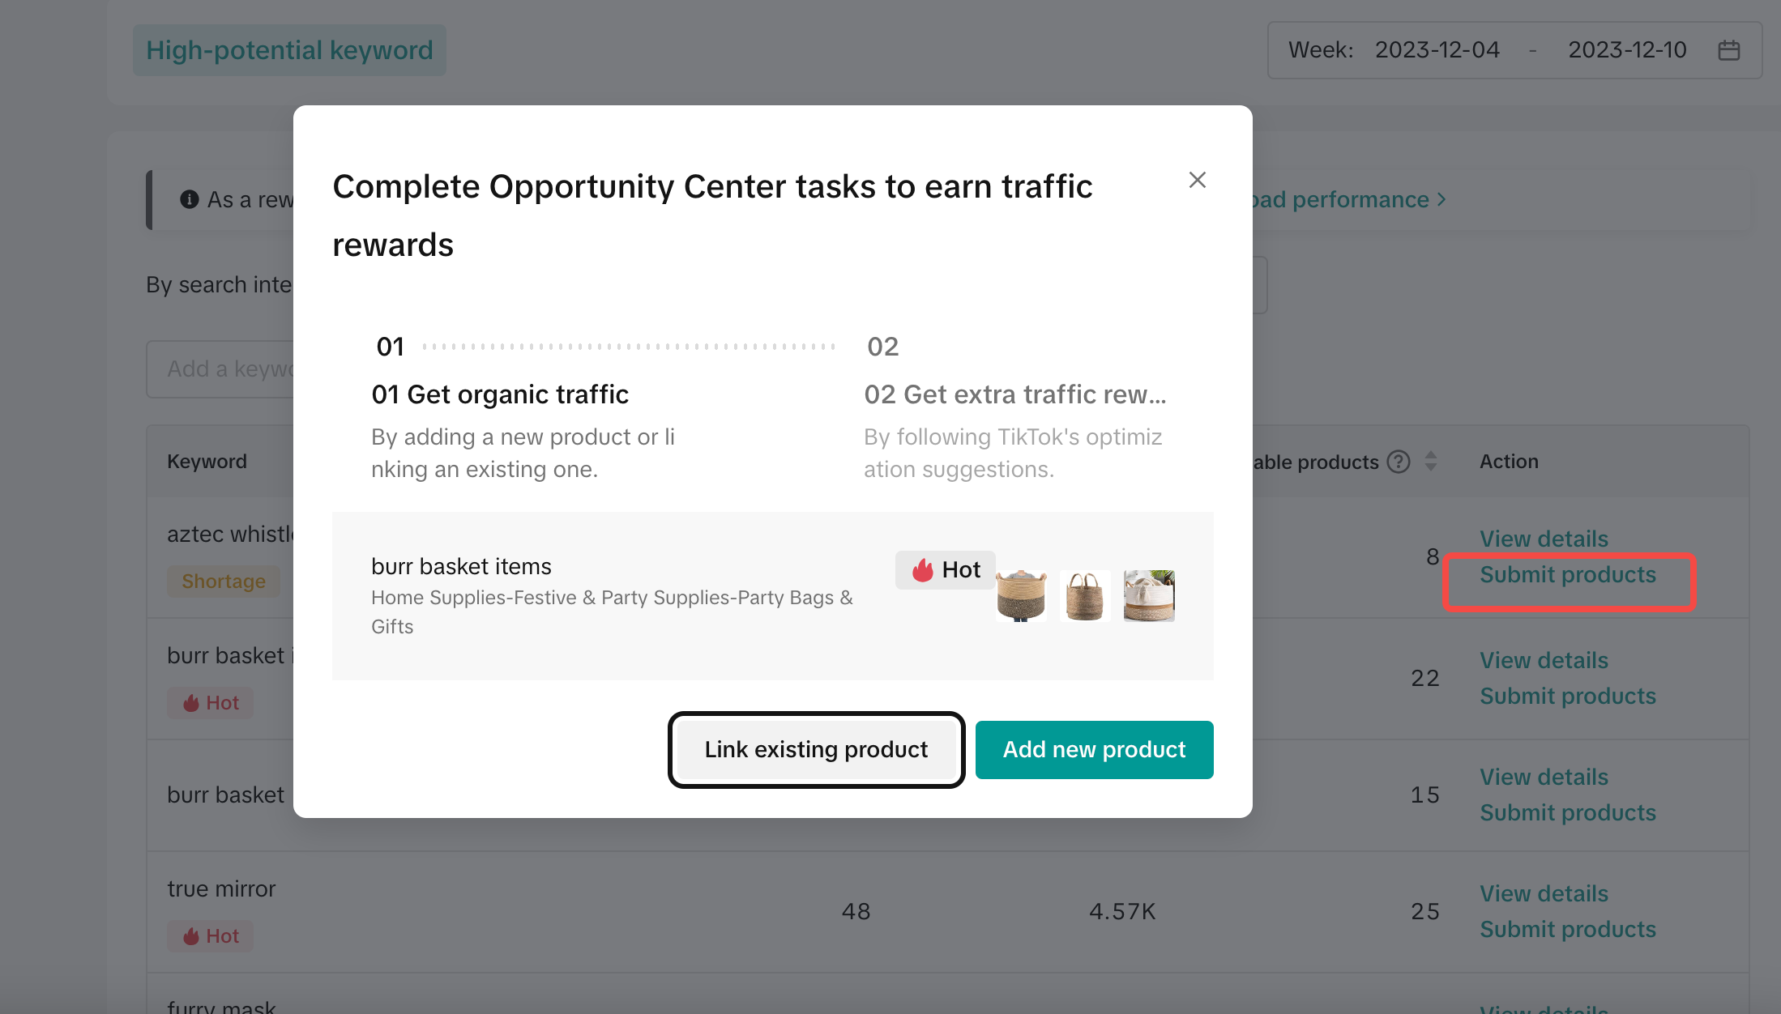Select the High-potential keyword tab
The image size is (1781, 1014).
[x=289, y=50]
